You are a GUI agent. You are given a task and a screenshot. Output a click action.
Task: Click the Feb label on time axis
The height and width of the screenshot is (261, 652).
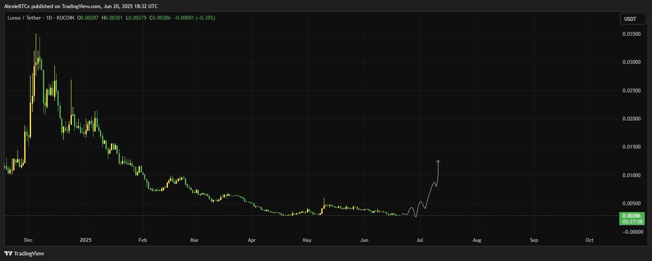coord(143,239)
